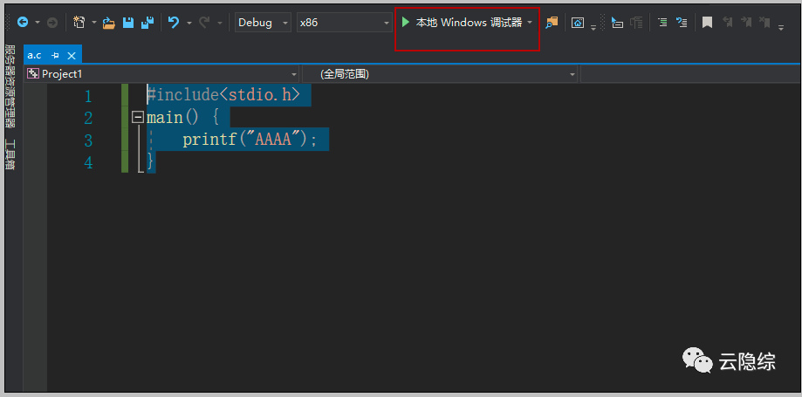Open the (全局范围) scope dropdown
The image size is (802, 397).
tap(440, 73)
